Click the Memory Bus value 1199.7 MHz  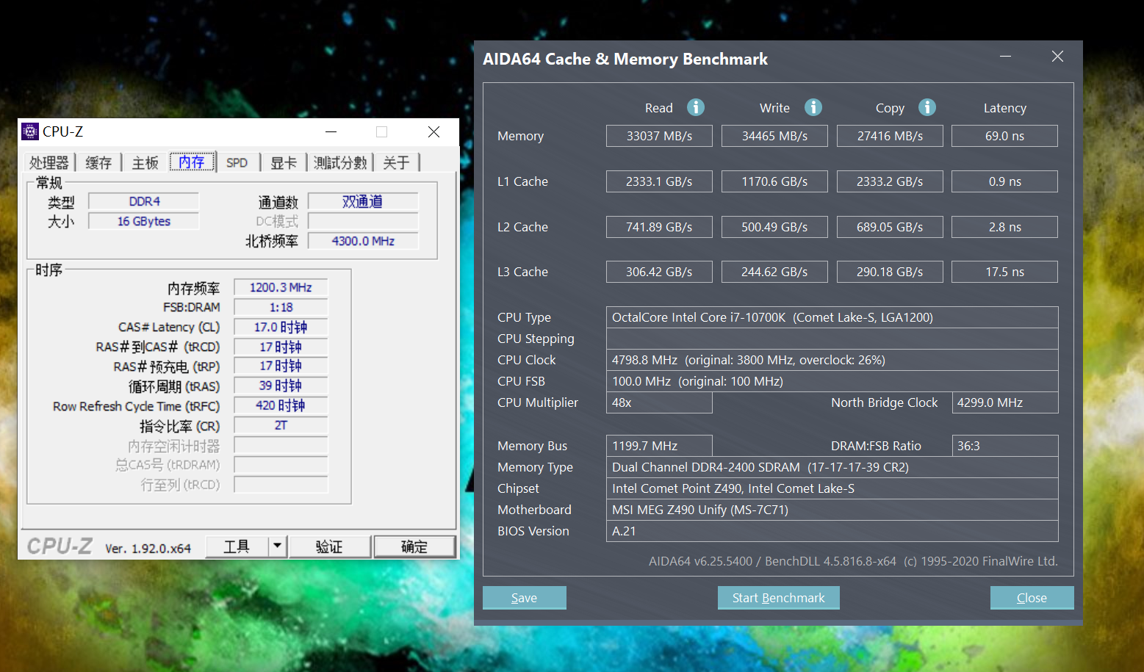click(x=659, y=446)
